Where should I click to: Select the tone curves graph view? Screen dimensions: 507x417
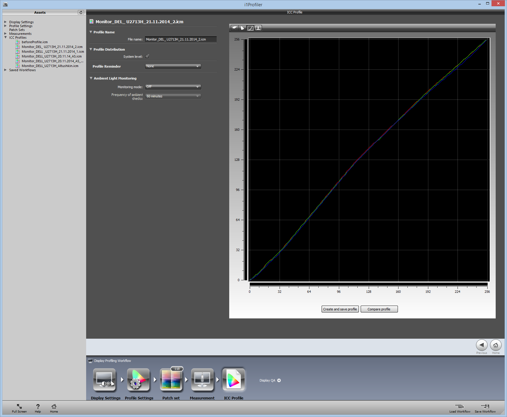(x=250, y=28)
